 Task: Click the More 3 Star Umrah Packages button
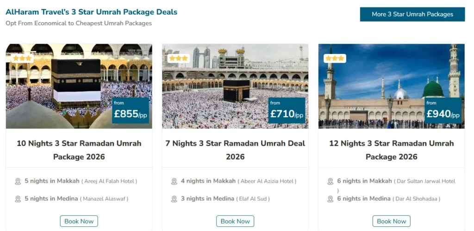[x=412, y=14]
